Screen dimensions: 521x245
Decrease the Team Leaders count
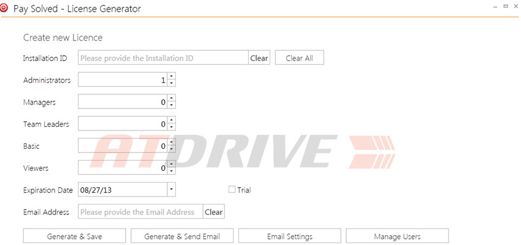tap(172, 127)
